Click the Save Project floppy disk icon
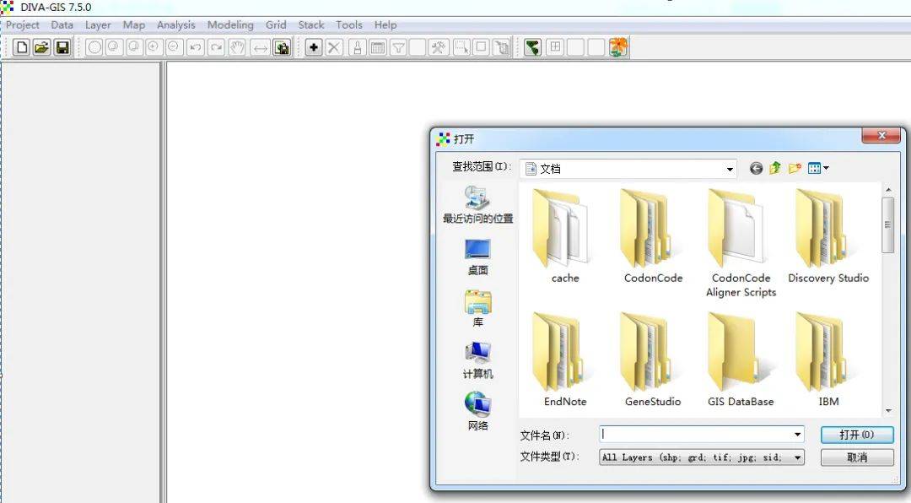Screen dimensions: 911x503 (x=62, y=47)
